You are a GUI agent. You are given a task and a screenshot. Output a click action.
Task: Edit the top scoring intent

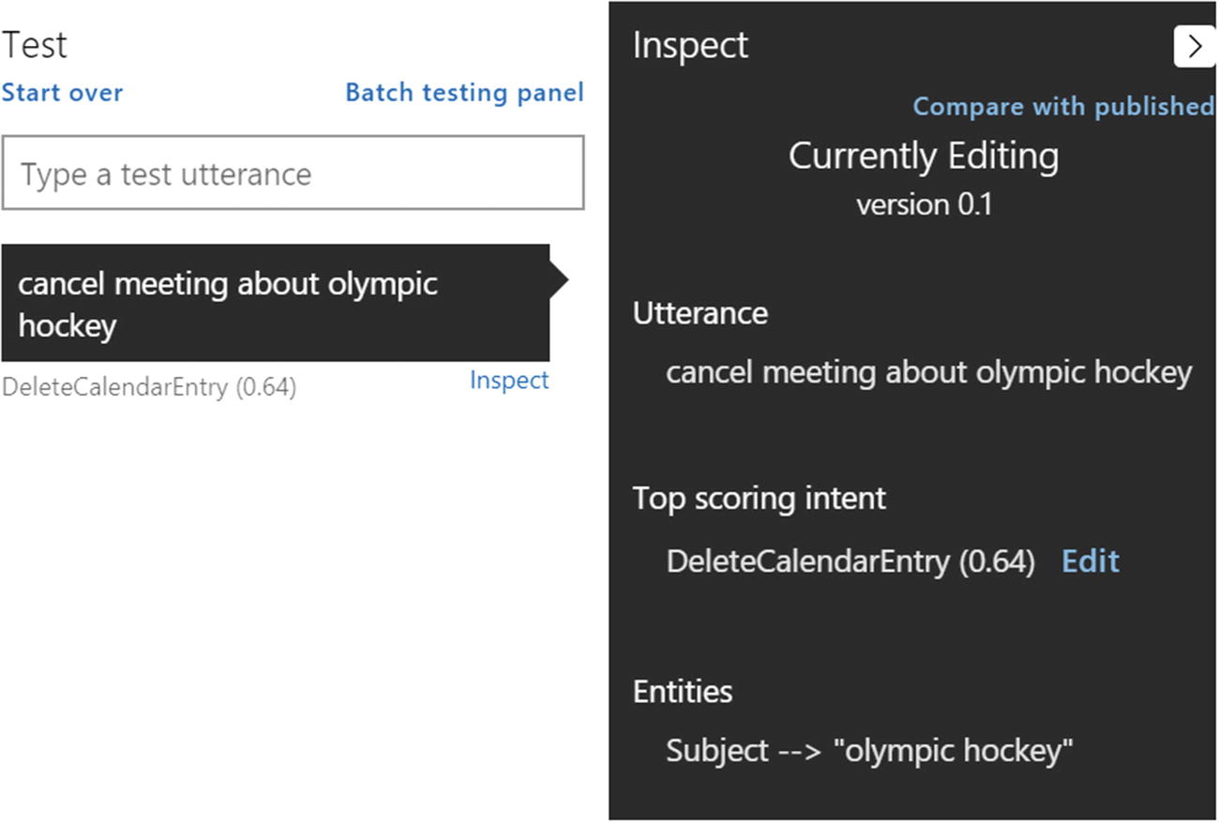coord(1090,561)
